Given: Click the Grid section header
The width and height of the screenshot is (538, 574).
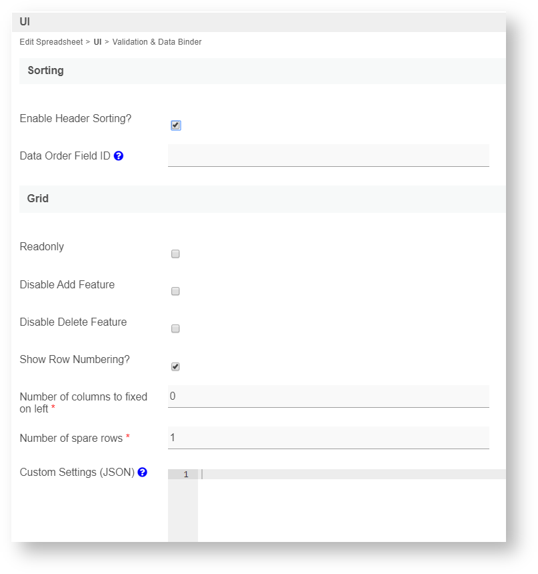Looking at the screenshot, I should (38, 198).
